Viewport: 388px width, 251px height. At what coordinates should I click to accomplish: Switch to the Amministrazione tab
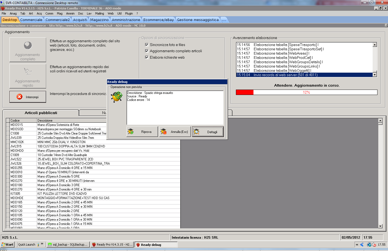point(126,20)
